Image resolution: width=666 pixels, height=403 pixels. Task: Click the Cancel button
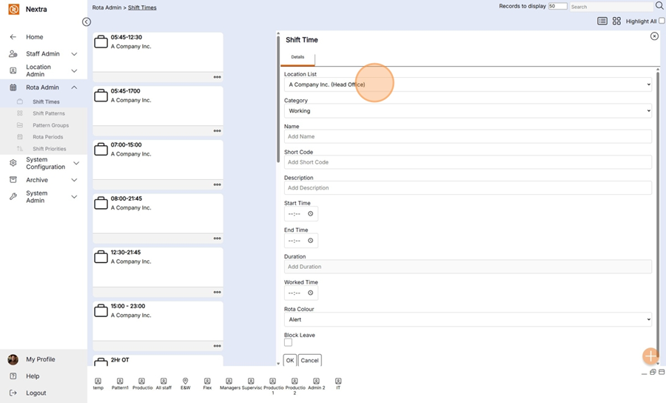point(309,360)
